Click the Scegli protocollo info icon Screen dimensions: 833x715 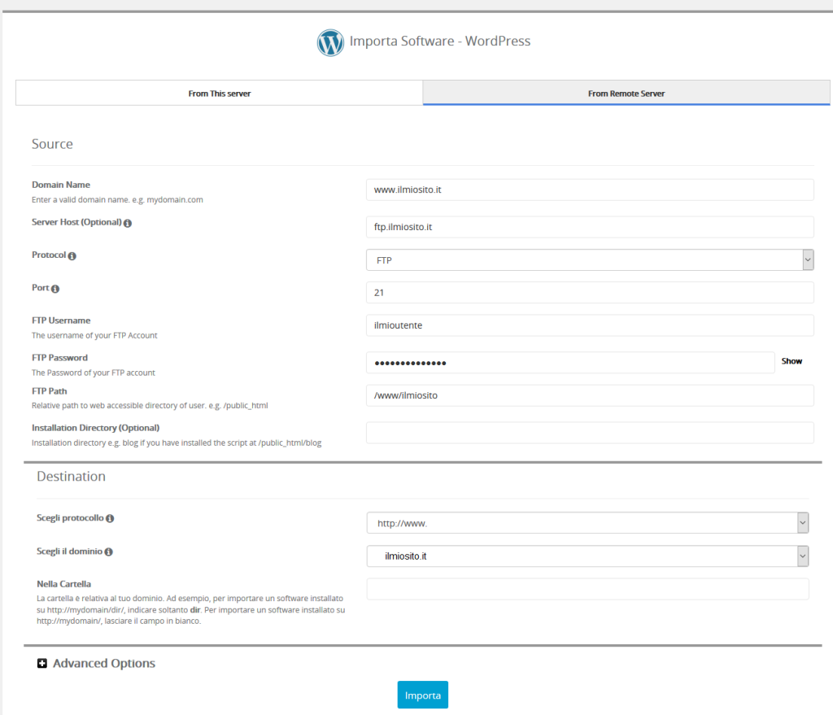pyautogui.click(x=110, y=518)
